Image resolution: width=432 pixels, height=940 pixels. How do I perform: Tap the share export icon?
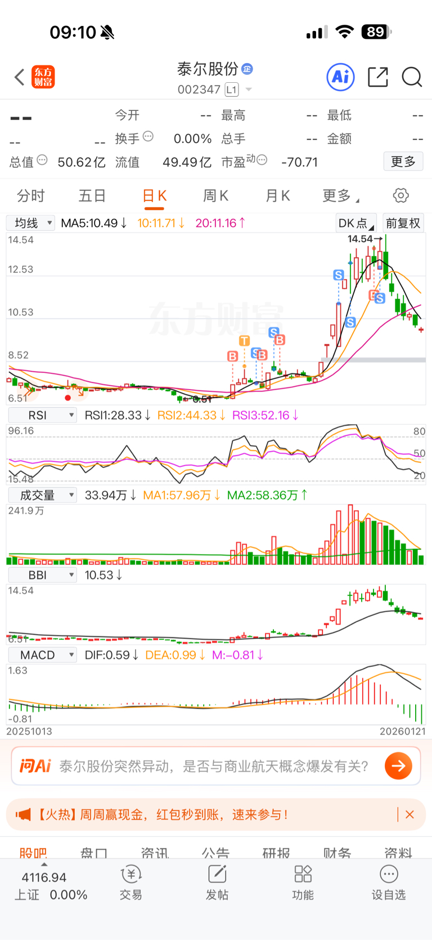378,77
